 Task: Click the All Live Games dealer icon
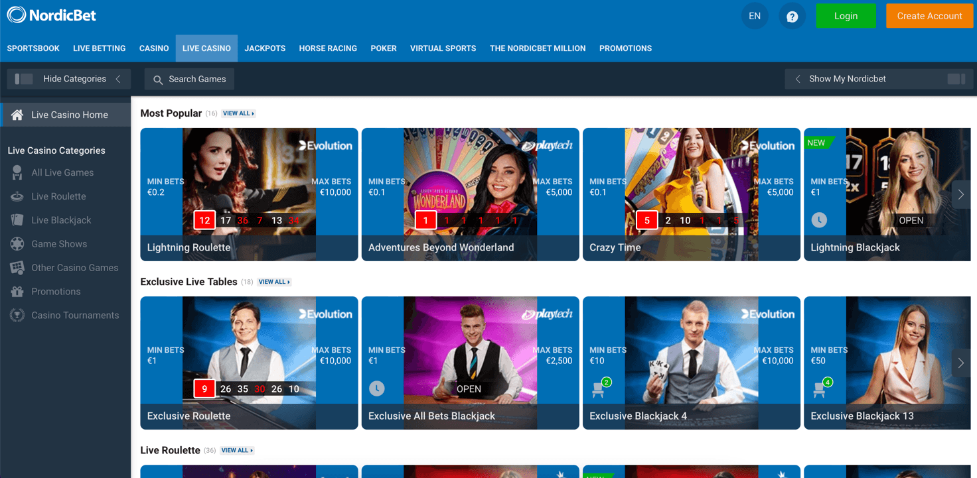click(17, 172)
